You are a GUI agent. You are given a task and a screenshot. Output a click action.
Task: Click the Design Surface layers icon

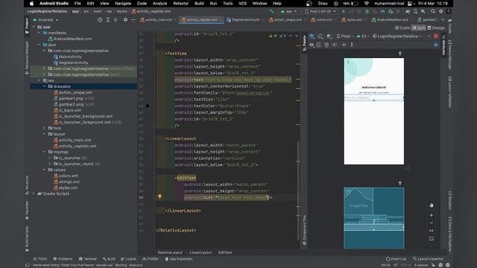point(312,36)
